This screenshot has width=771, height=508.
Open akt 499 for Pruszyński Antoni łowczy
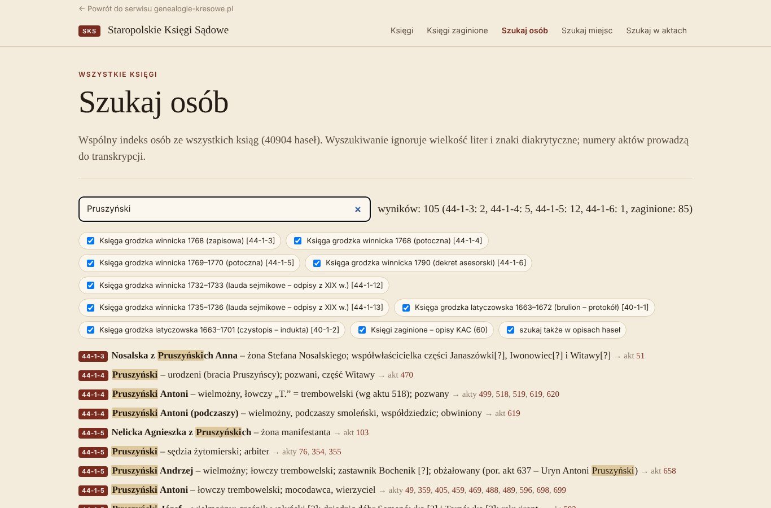[485, 395]
